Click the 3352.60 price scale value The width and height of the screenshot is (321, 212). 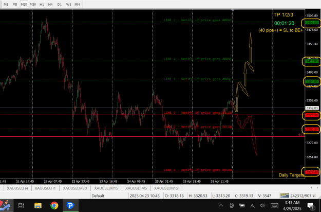(x=312, y=100)
